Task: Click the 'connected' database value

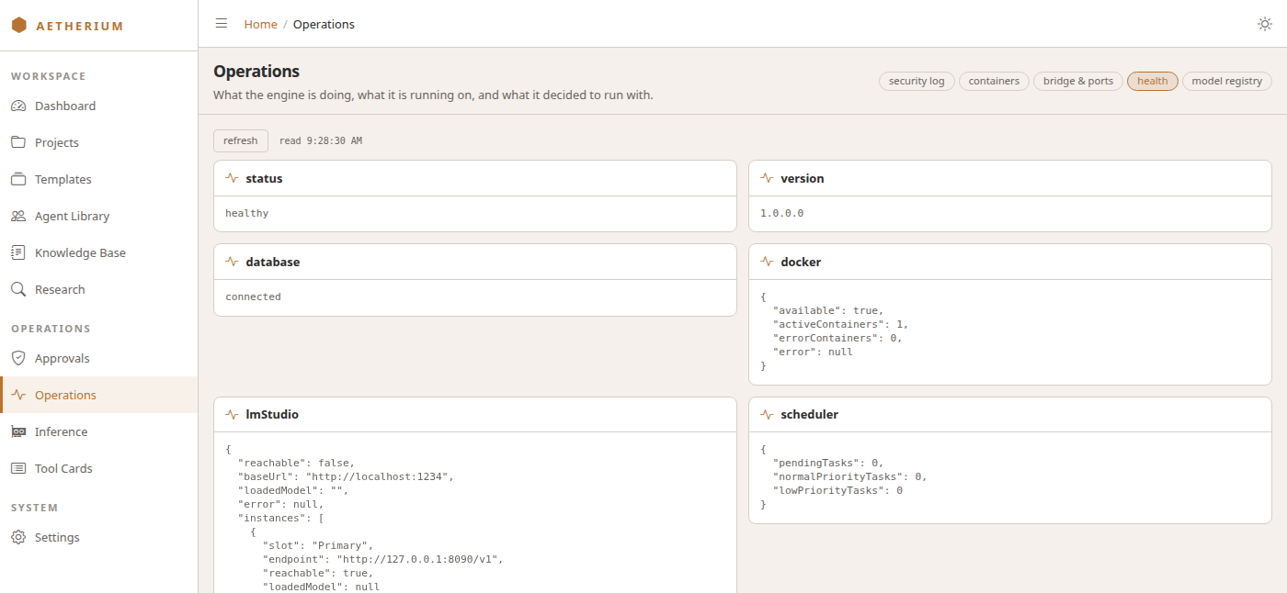Action: 253,296
